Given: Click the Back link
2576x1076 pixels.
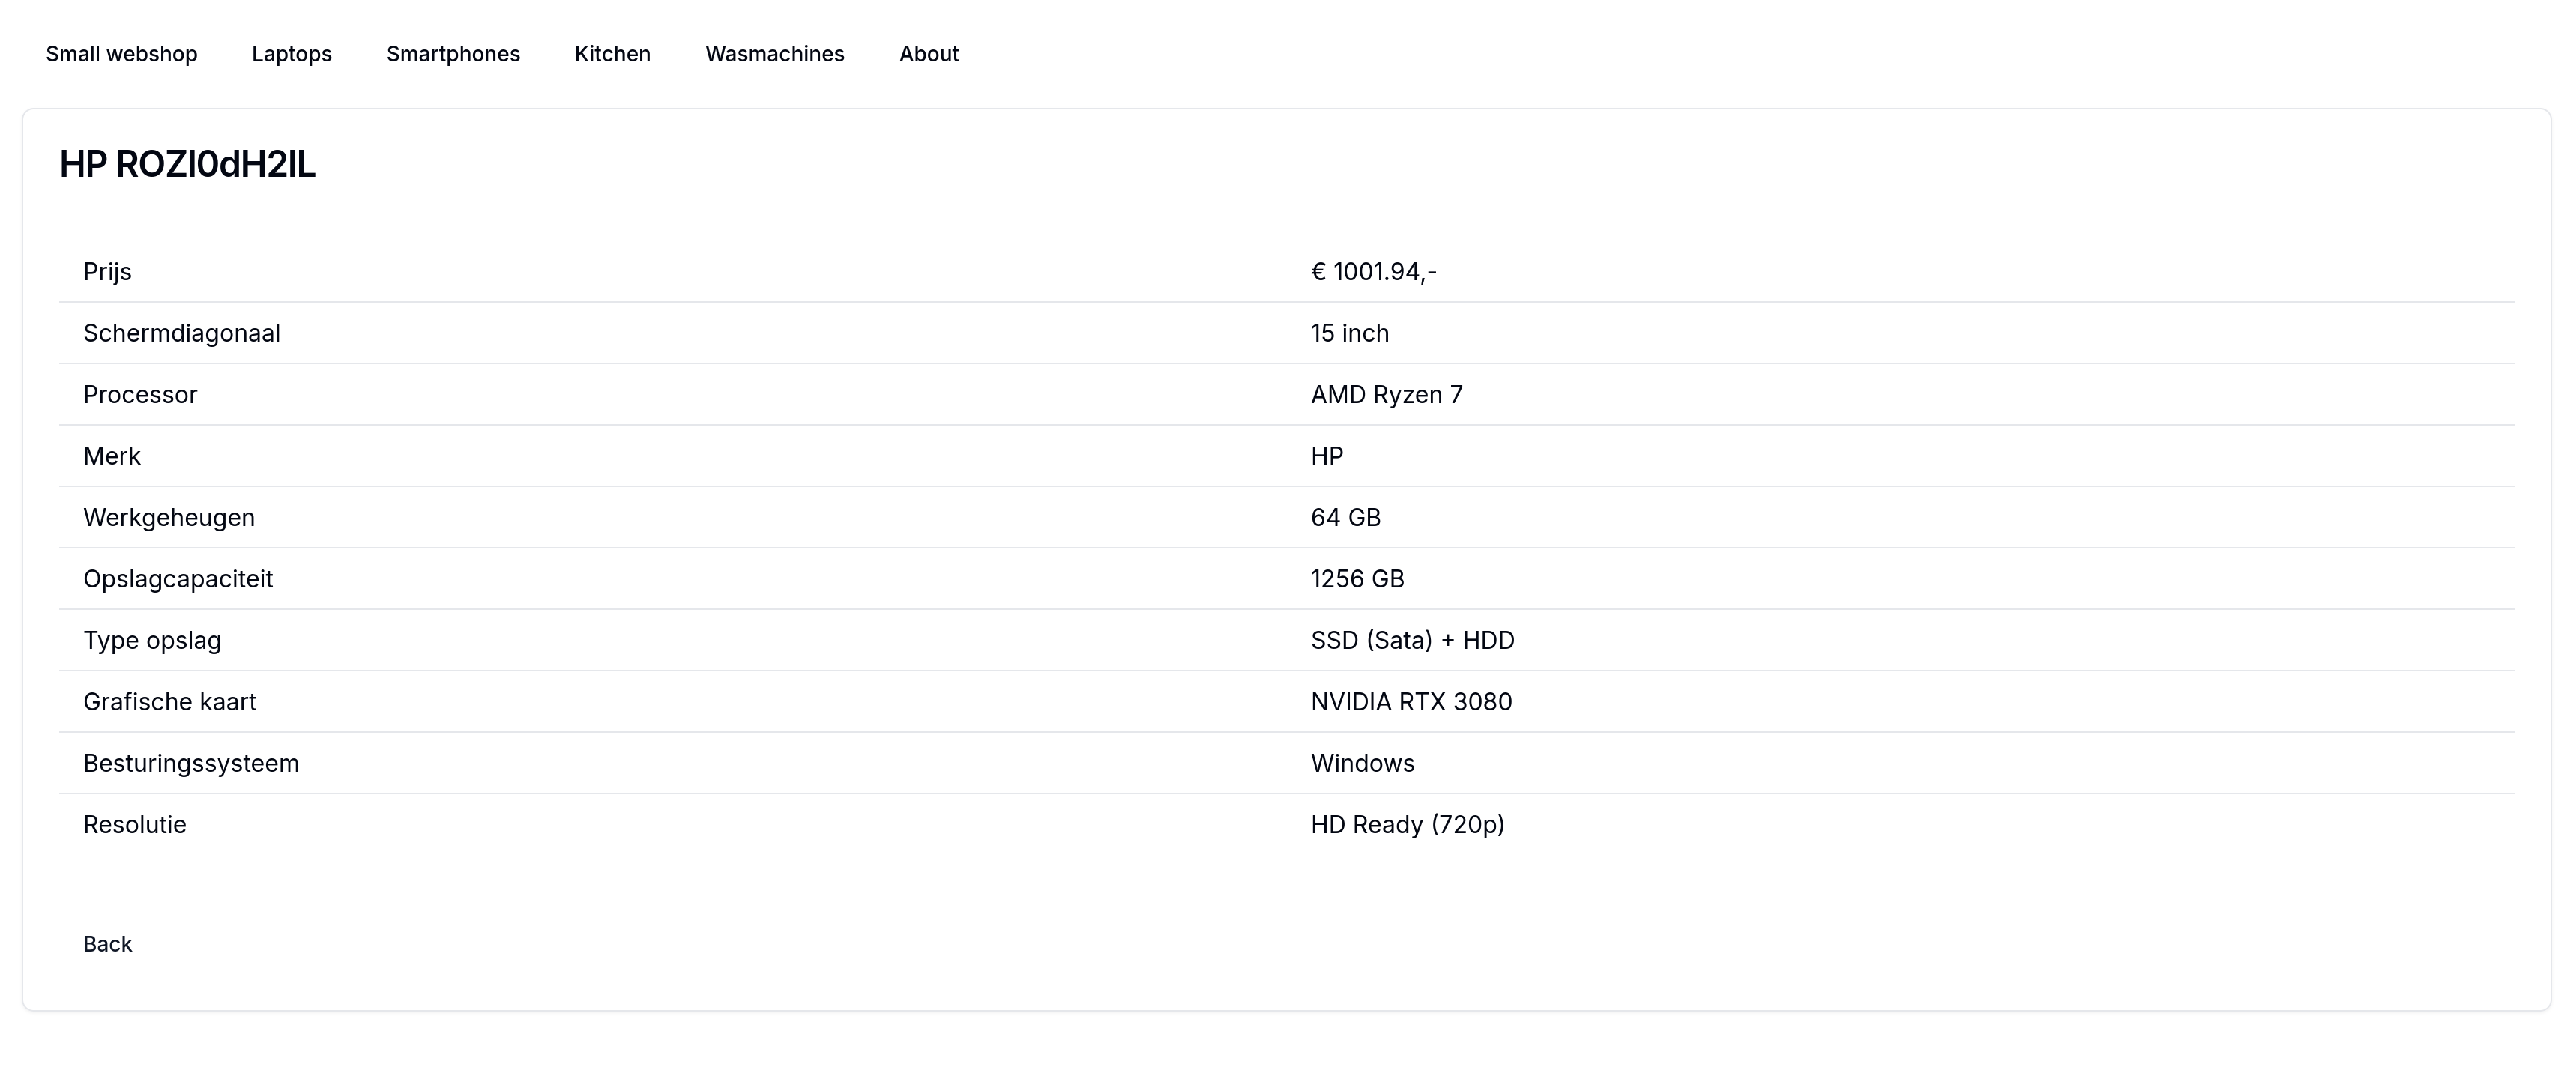Looking at the screenshot, I should (107, 944).
